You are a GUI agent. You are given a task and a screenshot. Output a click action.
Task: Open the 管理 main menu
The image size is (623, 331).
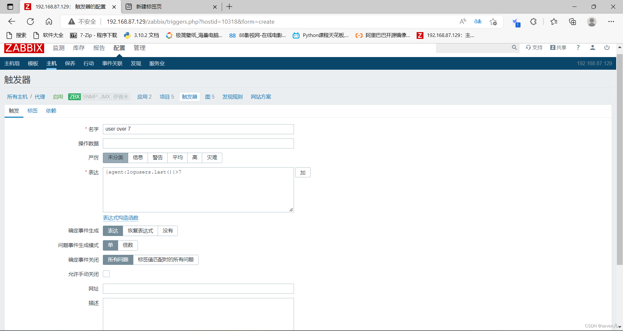tap(140, 48)
